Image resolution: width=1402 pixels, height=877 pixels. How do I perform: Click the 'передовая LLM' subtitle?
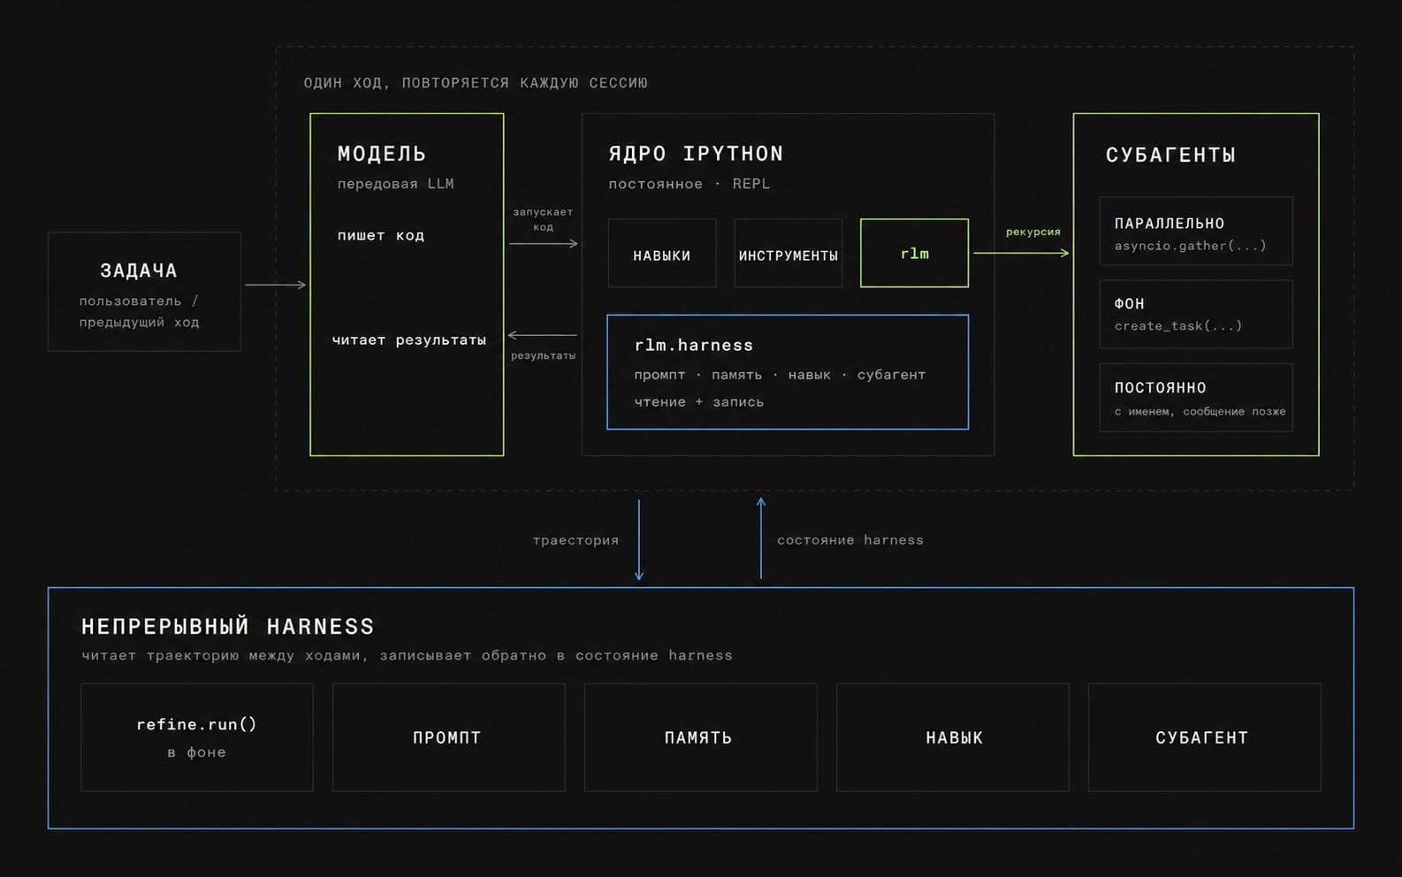point(395,184)
